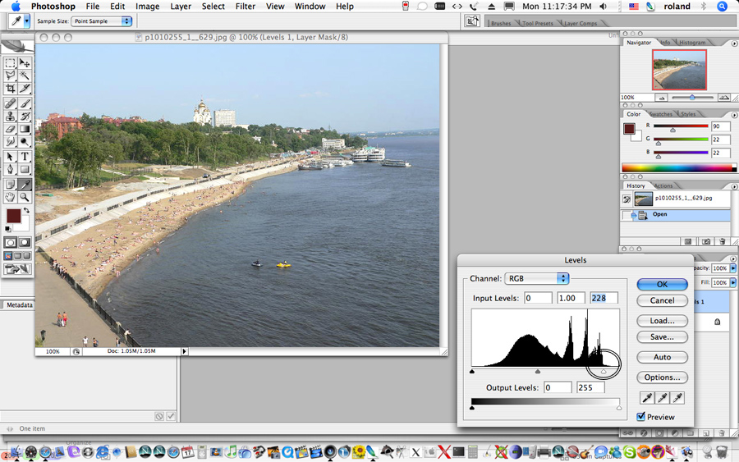The image size is (739, 462).
Task: Open the Filter menu
Action: tap(245, 7)
